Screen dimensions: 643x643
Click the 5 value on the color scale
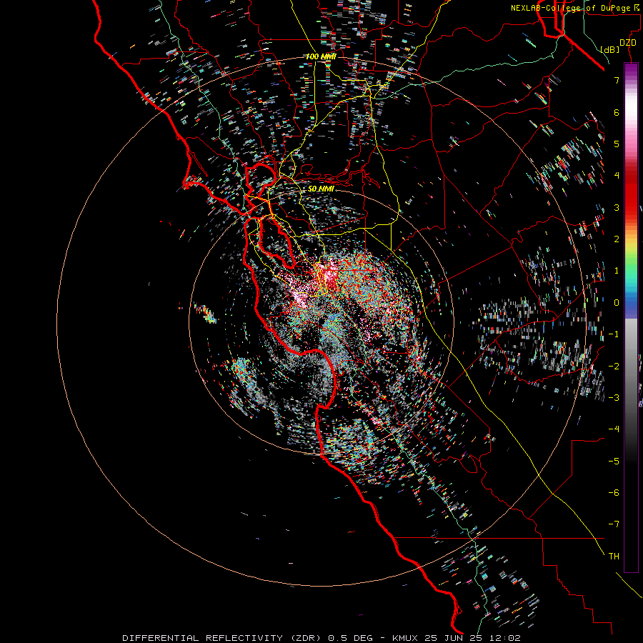[617, 144]
